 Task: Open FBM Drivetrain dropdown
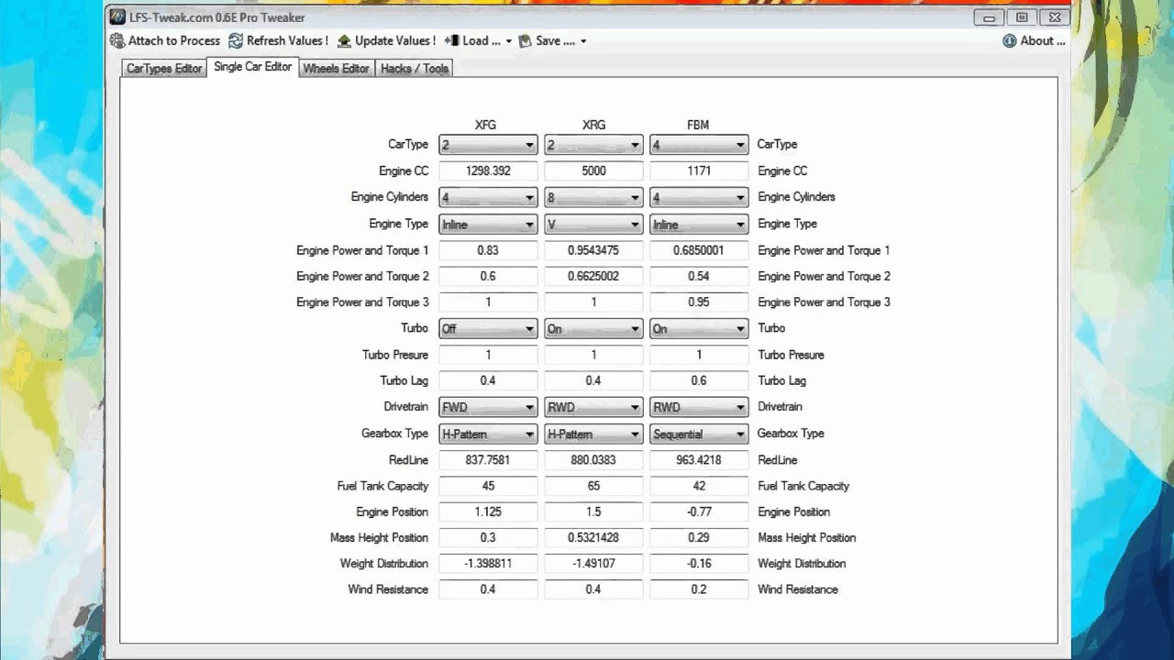[x=699, y=407]
